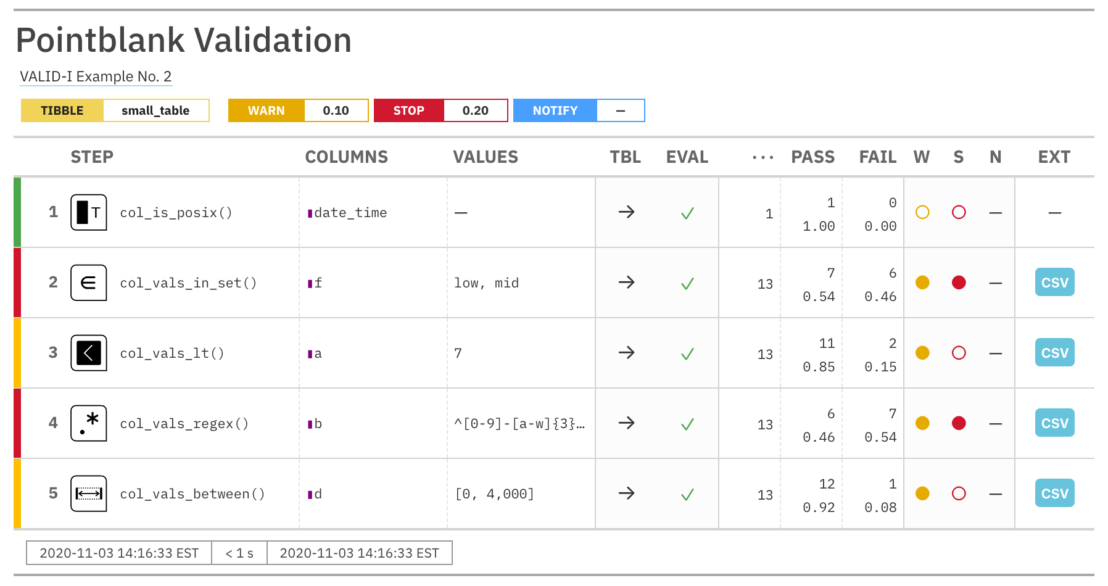Click the empty warn circle in step 1

pyautogui.click(x=922, y=212)
